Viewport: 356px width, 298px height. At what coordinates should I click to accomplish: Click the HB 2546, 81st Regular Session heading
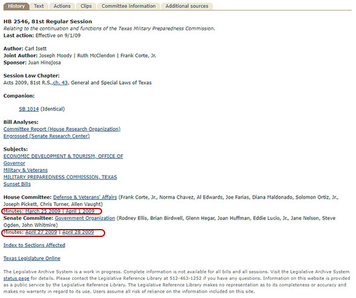click(48, 22)
